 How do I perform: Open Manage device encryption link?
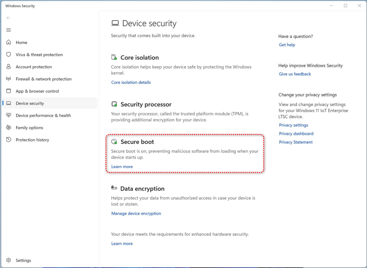pyautogui.click(x=136, y=214)
